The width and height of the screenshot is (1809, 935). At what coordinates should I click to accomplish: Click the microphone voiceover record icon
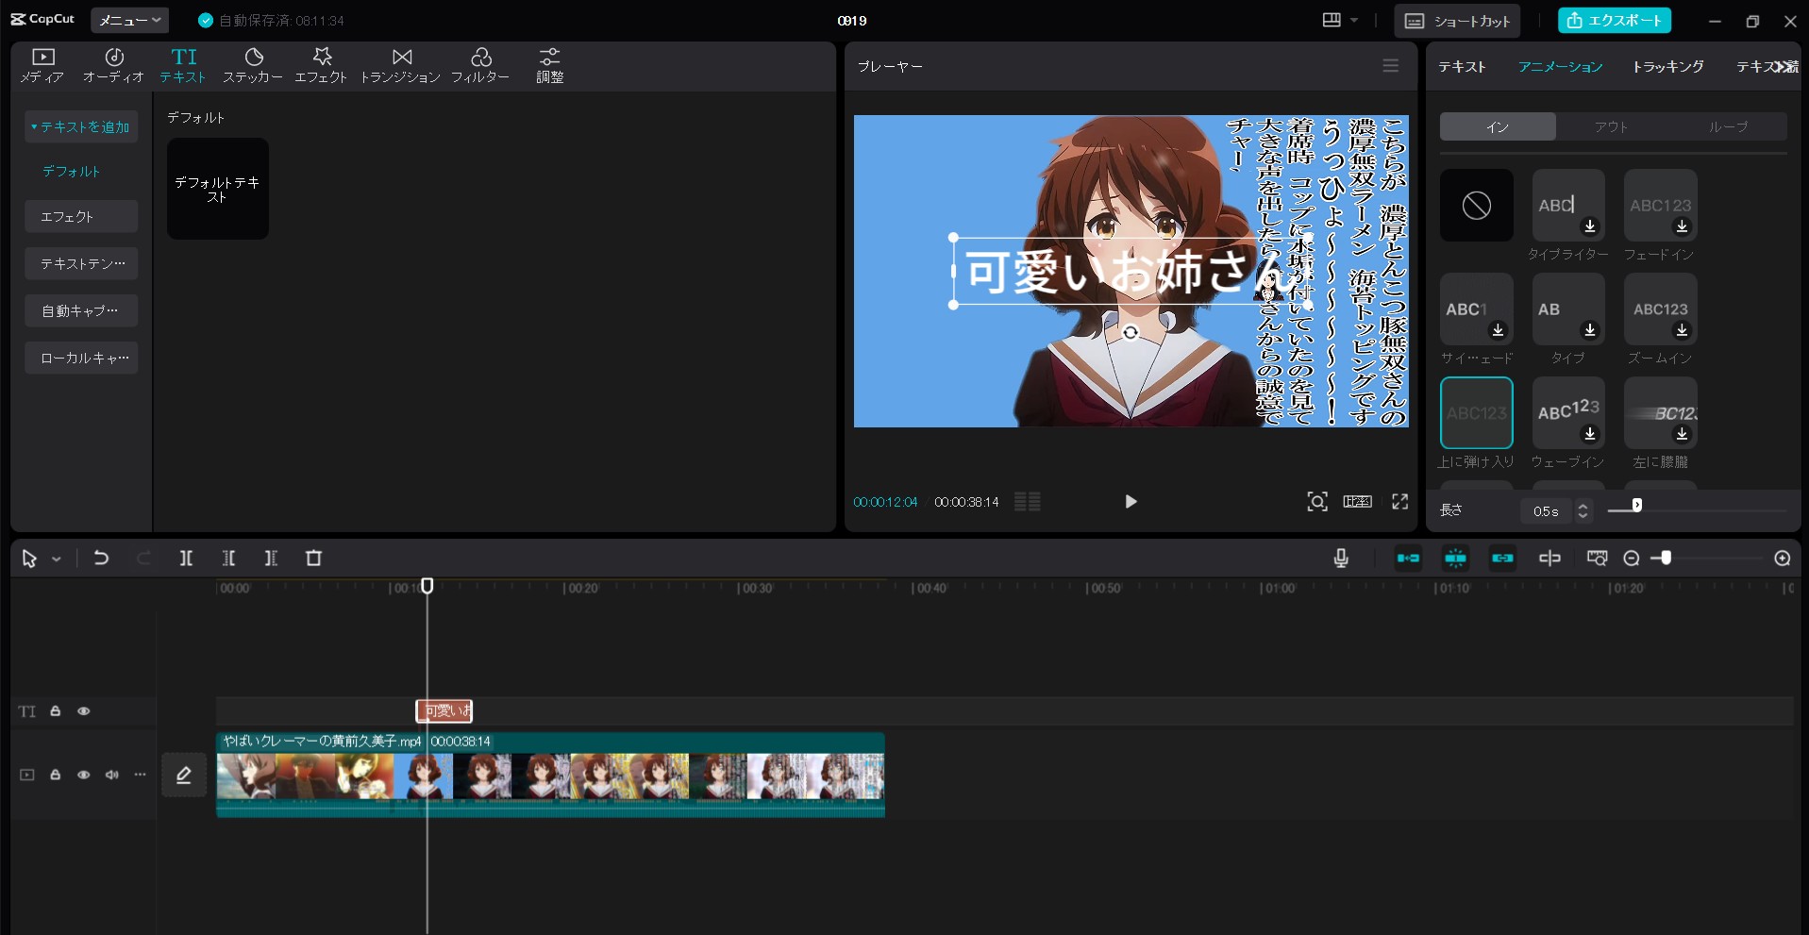tap(1341, 559)
